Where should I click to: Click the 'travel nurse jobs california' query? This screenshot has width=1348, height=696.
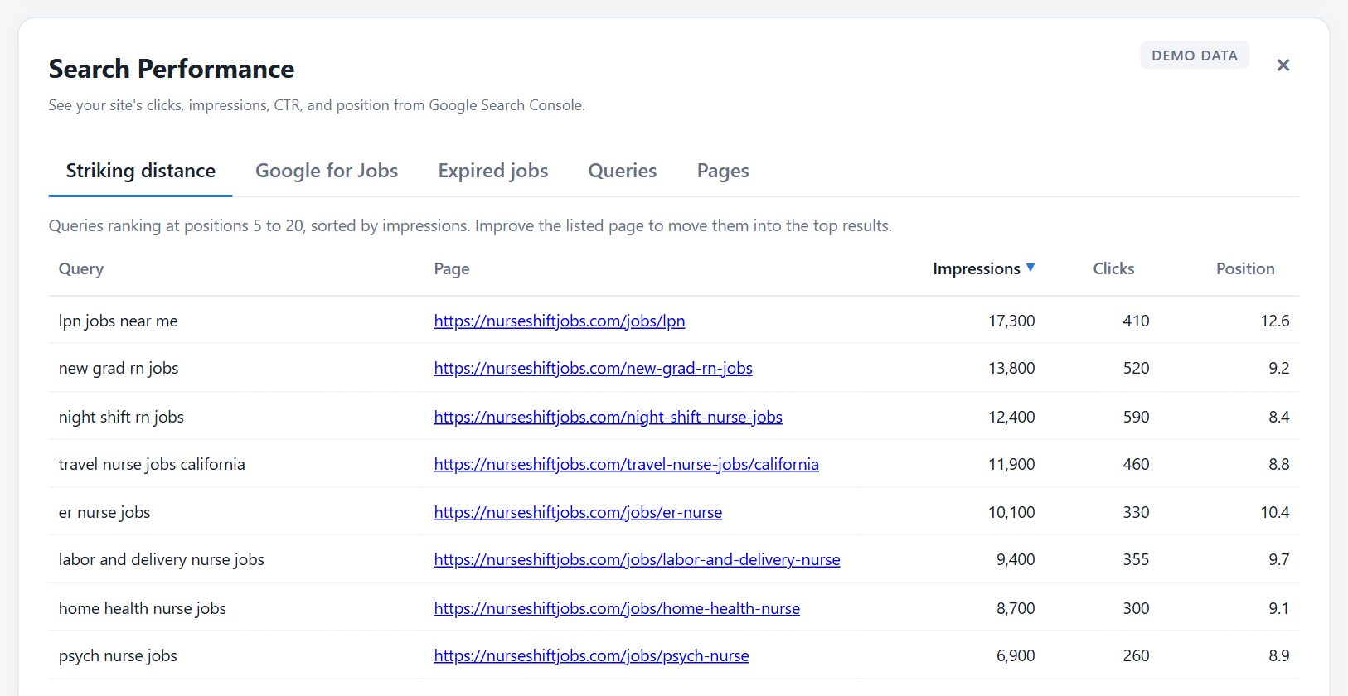click(152, 464)
